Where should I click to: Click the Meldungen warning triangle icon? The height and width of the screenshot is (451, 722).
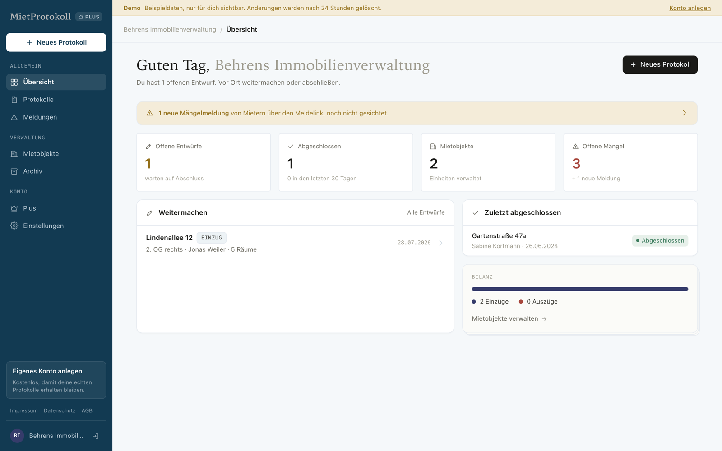coord(14,117)
